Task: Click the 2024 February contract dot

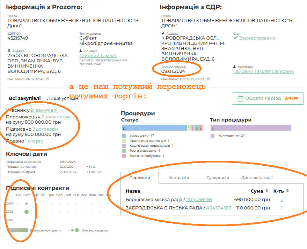Action: click(27, 203)
